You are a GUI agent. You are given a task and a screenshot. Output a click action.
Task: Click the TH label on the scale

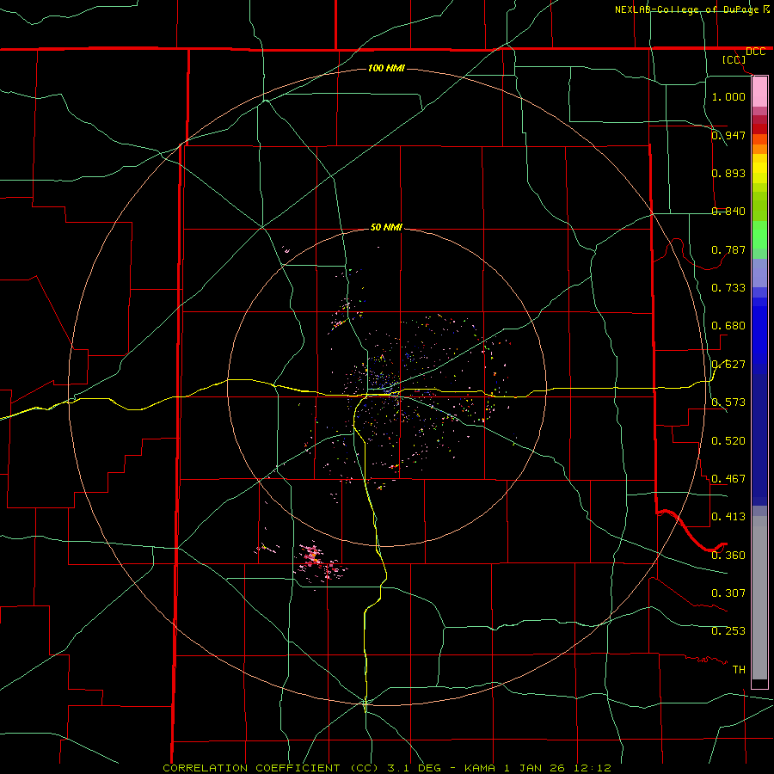[739, 669]
